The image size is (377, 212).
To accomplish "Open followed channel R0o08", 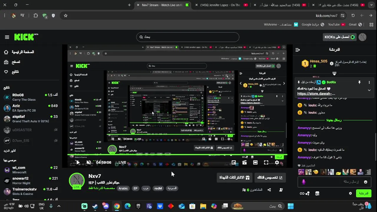I will (31, 97).
